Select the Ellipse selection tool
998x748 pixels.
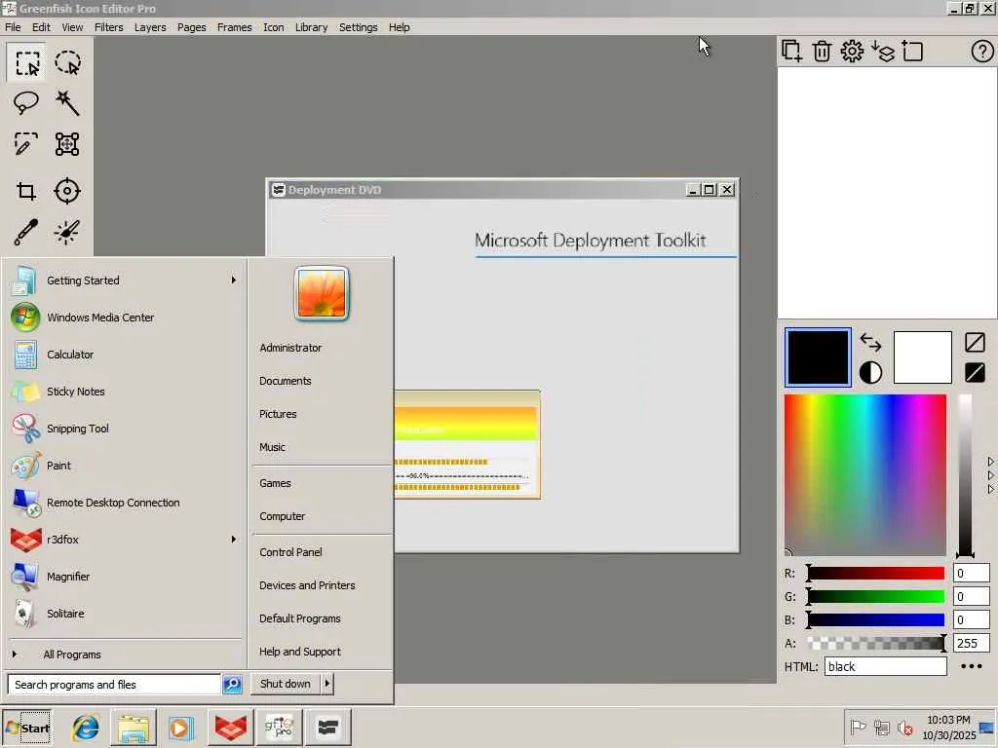point(67,63)
